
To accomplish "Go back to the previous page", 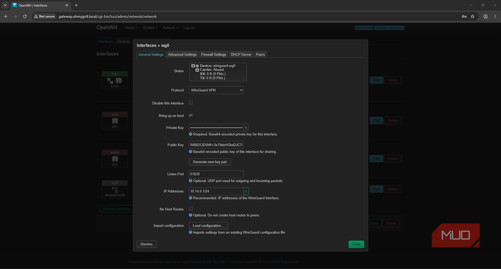I will click(6, 16).
